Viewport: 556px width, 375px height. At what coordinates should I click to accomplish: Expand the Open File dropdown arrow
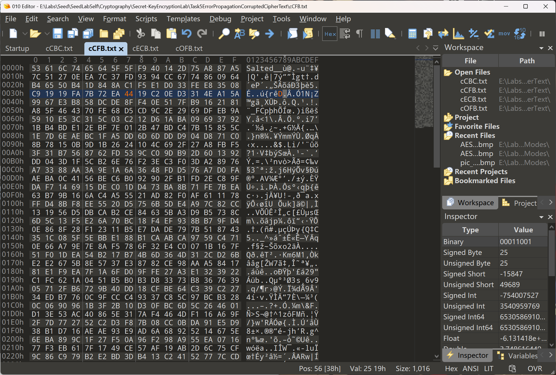[x=46, y=33]
